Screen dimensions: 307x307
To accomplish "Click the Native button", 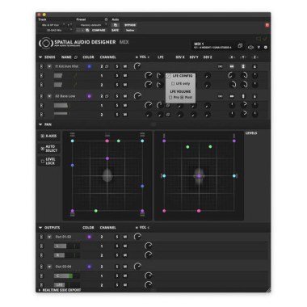I will [130, 30].
